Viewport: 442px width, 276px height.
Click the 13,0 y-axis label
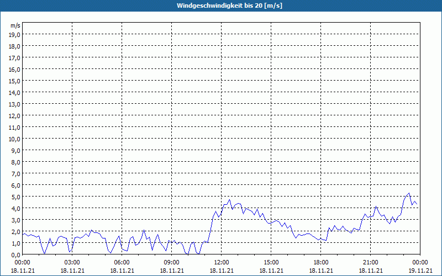coord(15,104)
